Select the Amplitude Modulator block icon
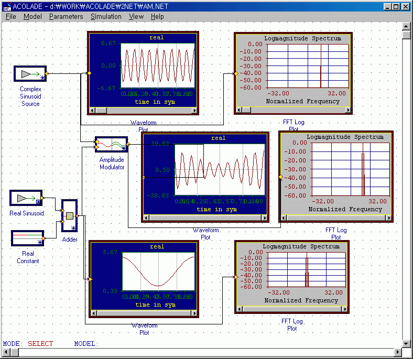The width and height of the screenshot is (413, 359). point(112,144)
